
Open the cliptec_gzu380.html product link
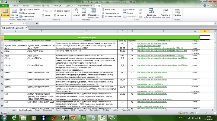tap(162, 65)
